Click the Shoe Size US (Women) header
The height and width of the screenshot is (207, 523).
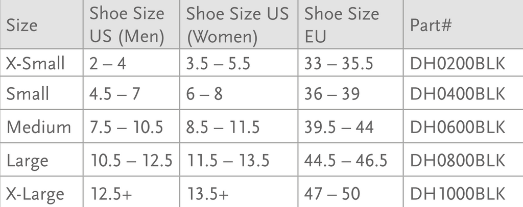pyautogui.click(x=237, y=25)
